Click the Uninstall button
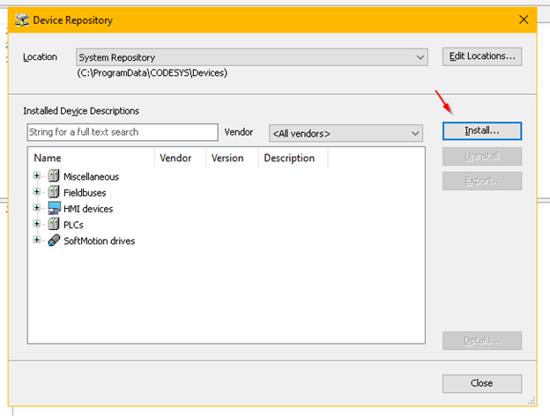Image resolution: width=550 pixels, height=416 pixels. [x=482, y=156]
